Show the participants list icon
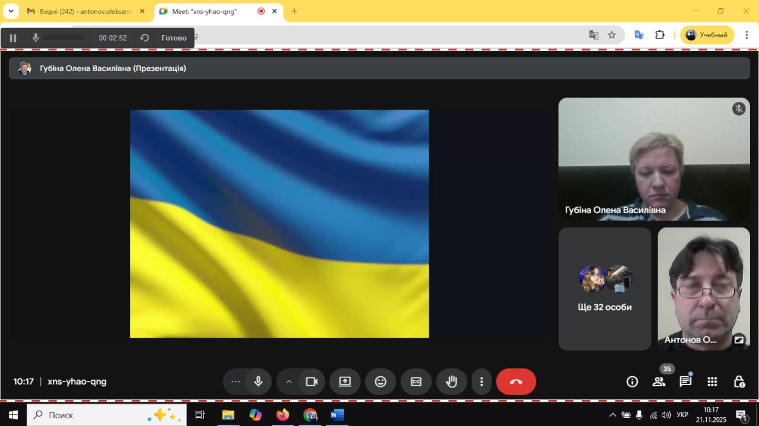Viewport: 759px width, 426px height. tap(659, 382)
